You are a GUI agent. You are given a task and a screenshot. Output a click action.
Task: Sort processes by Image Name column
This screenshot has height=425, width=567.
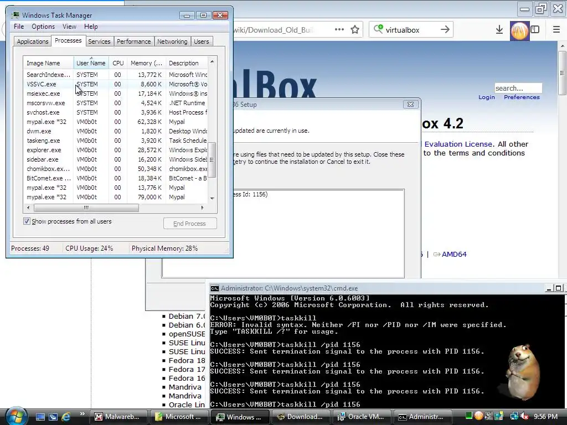click(x=49, y=63)
